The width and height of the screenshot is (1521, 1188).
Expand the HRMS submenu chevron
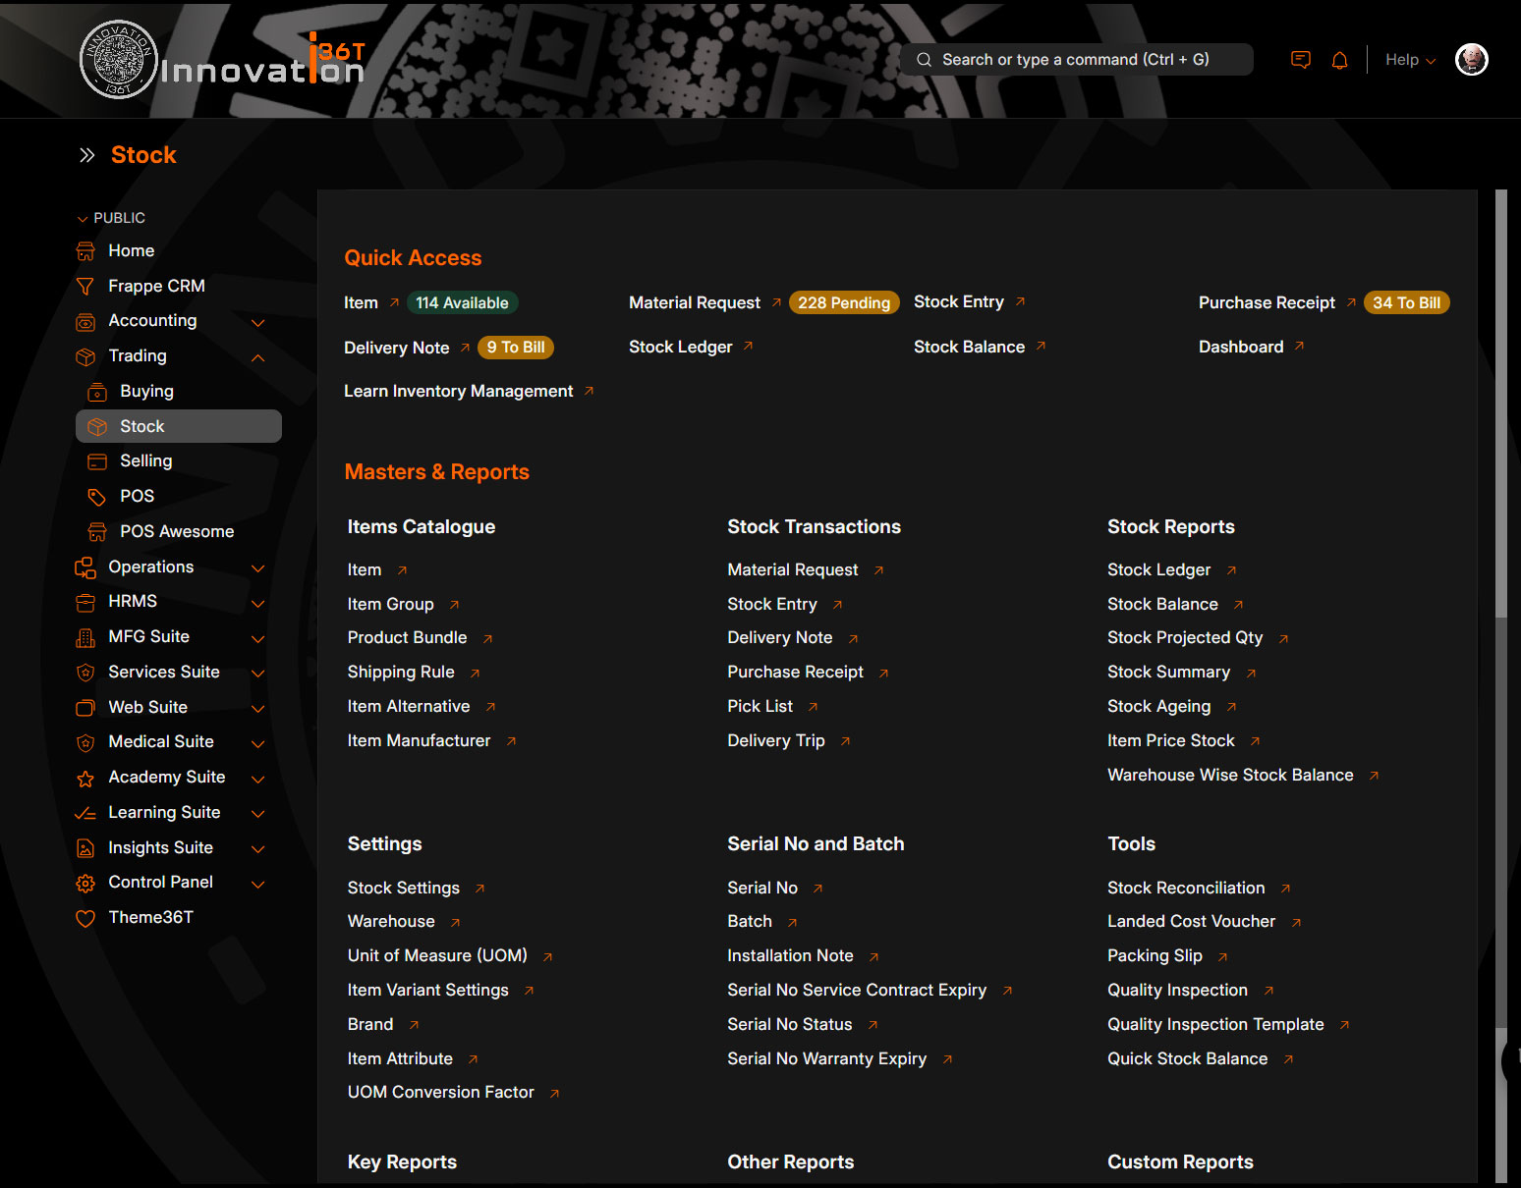(x=258, y=603)
